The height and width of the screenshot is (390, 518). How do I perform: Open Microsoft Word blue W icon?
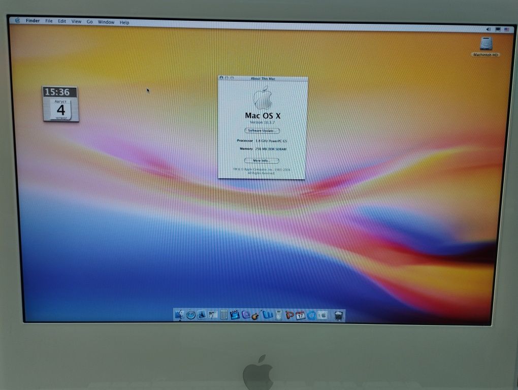(x=268, y=315)
